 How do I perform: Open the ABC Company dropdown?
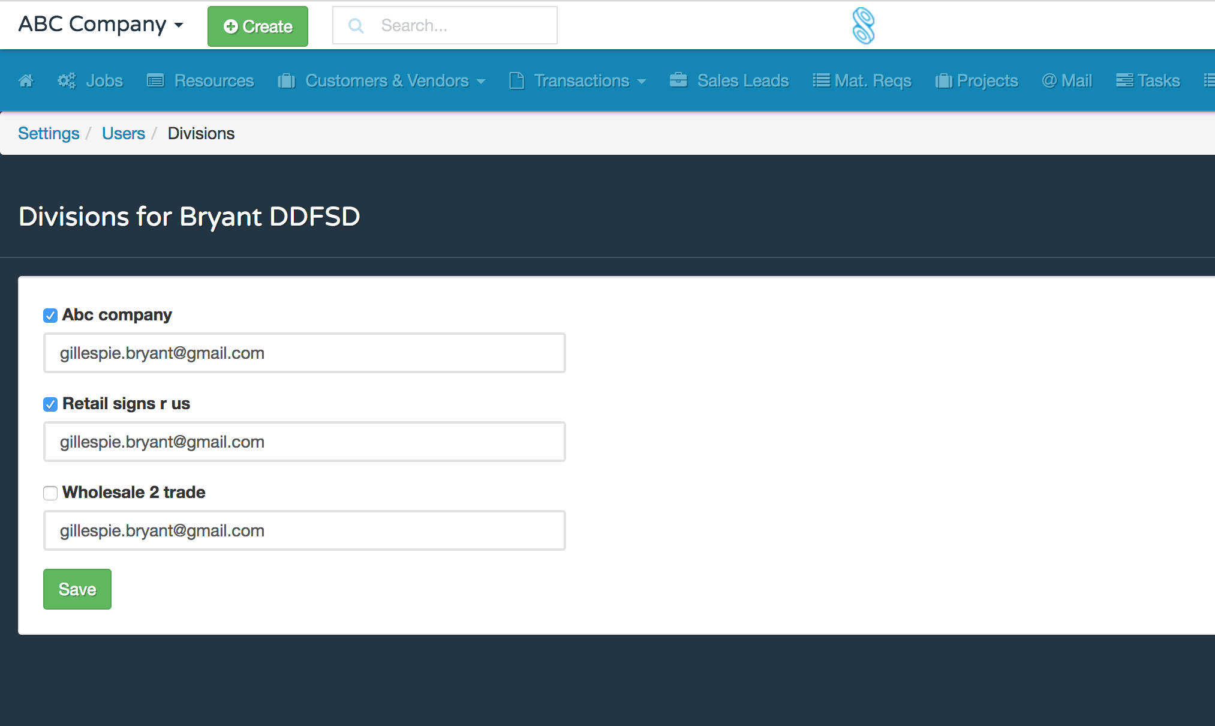click(x=101, y=25)
